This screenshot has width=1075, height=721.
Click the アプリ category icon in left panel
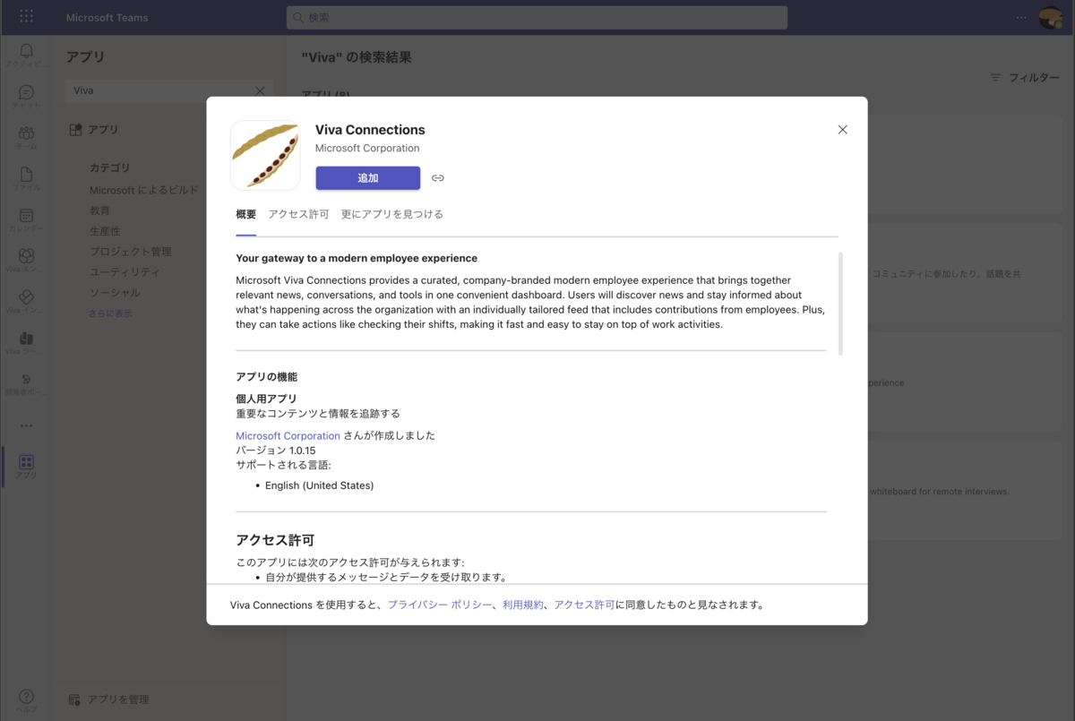click(x=76, y=129)
